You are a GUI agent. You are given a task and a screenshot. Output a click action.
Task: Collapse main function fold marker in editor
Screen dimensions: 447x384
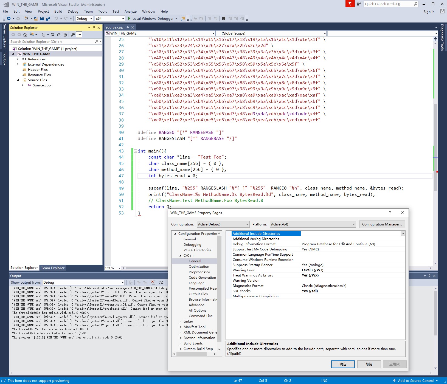point(136,151)
